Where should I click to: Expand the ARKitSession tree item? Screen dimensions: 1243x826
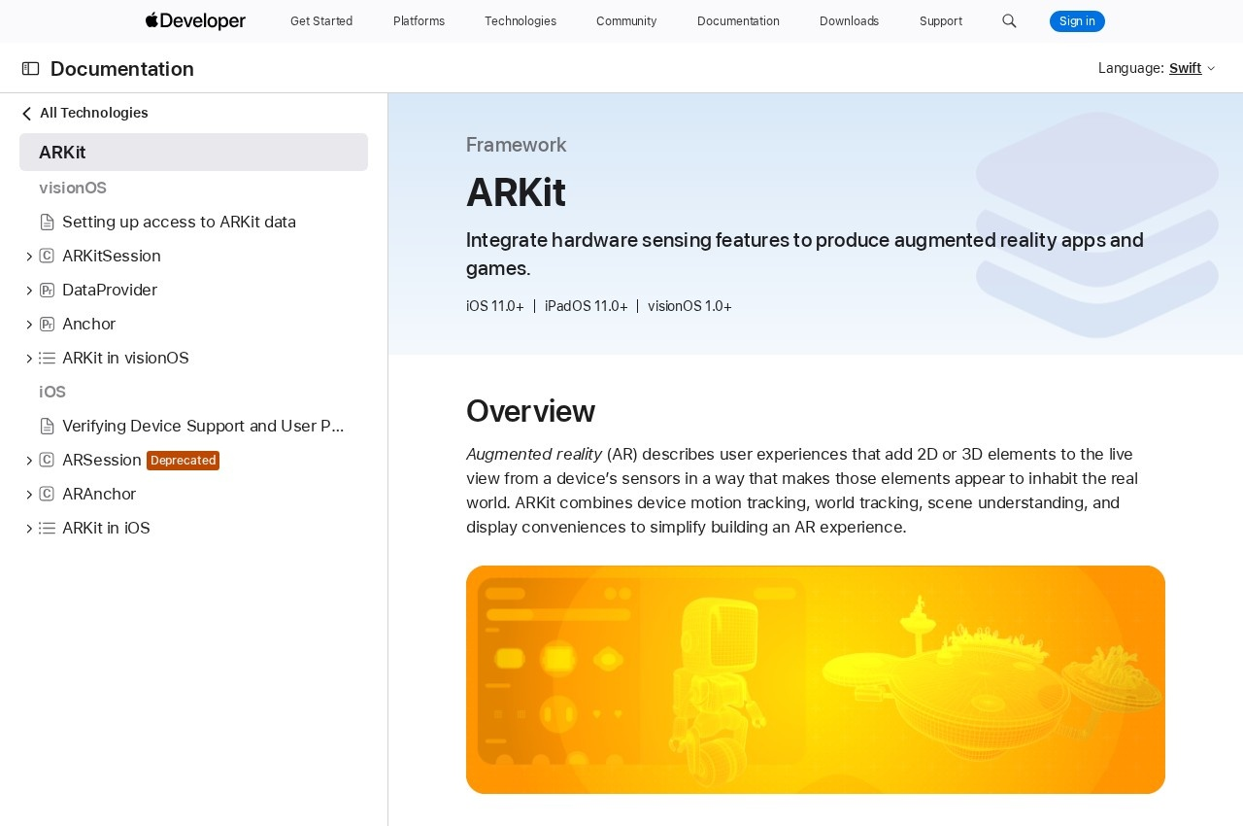coord(28,256)
